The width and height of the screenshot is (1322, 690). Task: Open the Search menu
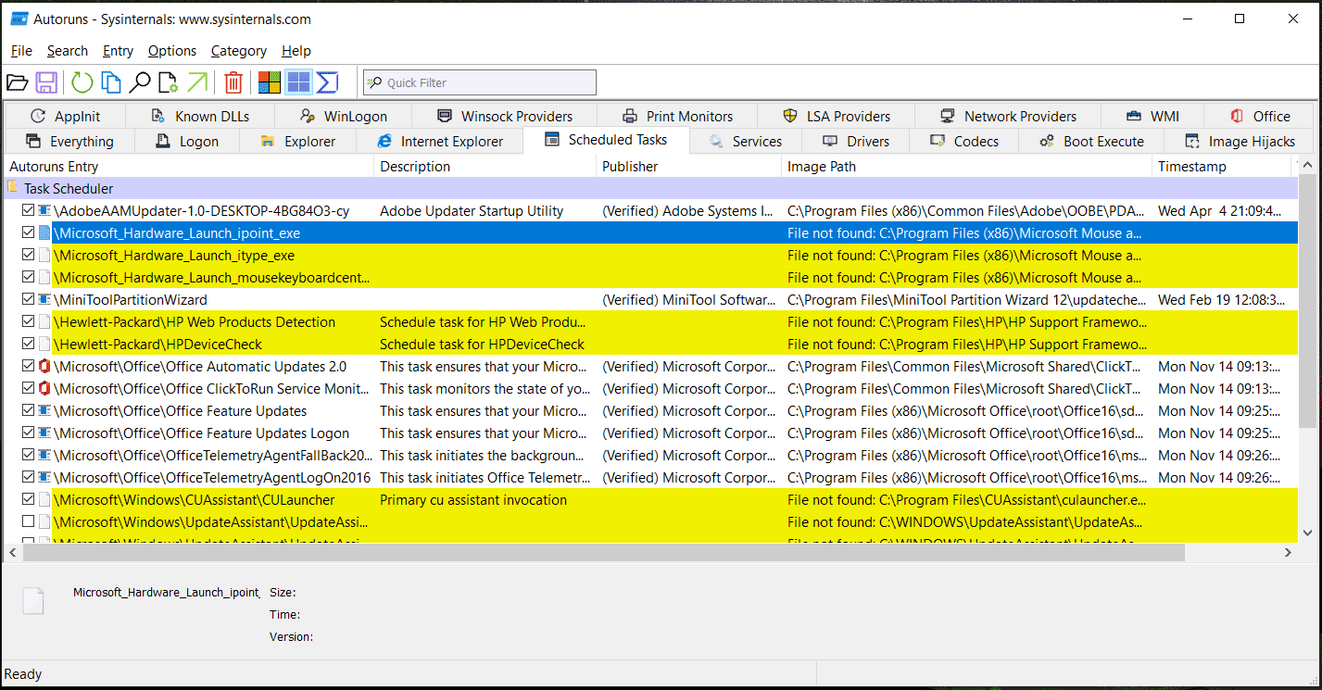click(68, 51)
